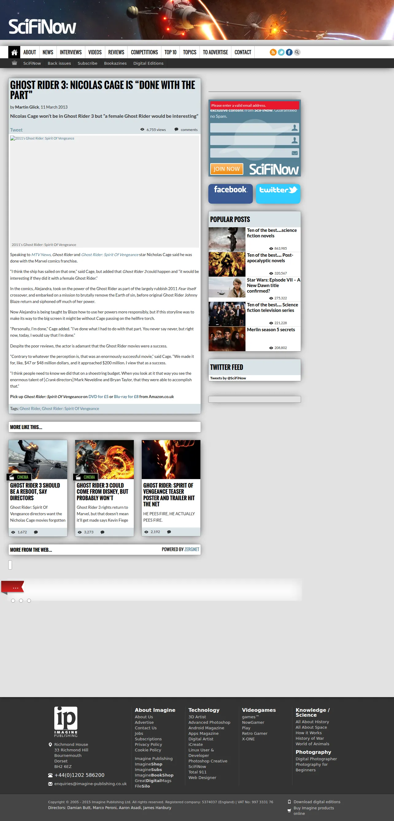
Task: Select the first carousel dot
Action: (13, 600)
